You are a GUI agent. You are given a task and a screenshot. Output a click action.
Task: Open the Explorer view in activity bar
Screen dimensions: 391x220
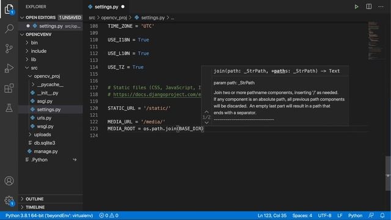(x=9, y=9)
